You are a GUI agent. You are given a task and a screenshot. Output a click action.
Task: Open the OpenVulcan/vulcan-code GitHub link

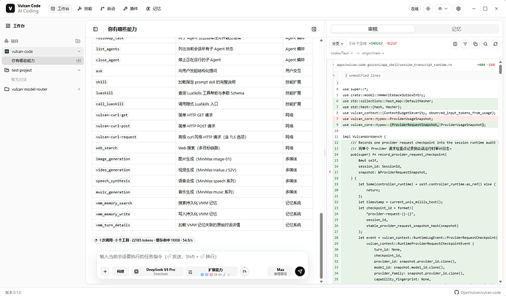(x=477, y=292)
